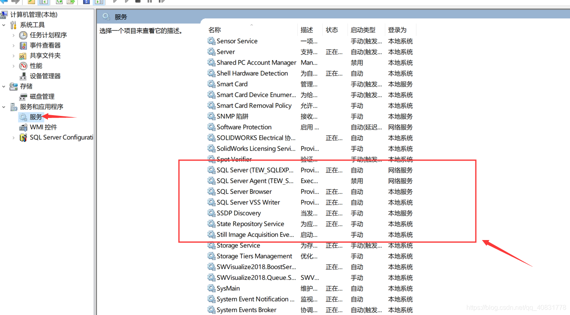Collapse the 存储 tree node
This screenshot has height=315, width=570.
pyautogui.click(x=4, y=86)
